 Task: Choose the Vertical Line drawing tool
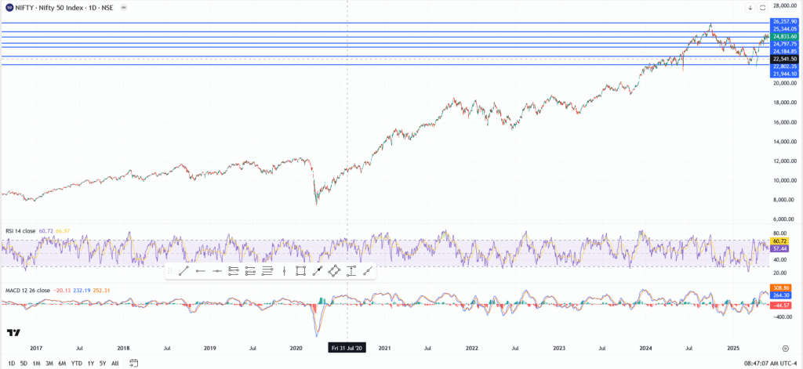point(283,271)
